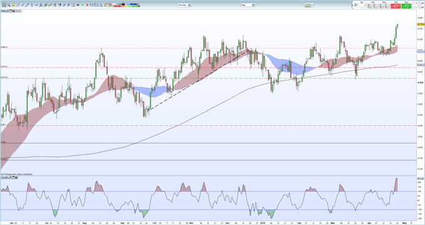This screenshot has width=425, height=225.
Task: Expand the arrow beside chart-style icon
Action: (312, 5)
